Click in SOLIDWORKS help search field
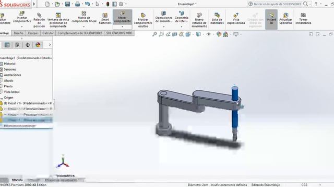Screen dimensions: 334x187 point(277,4)
